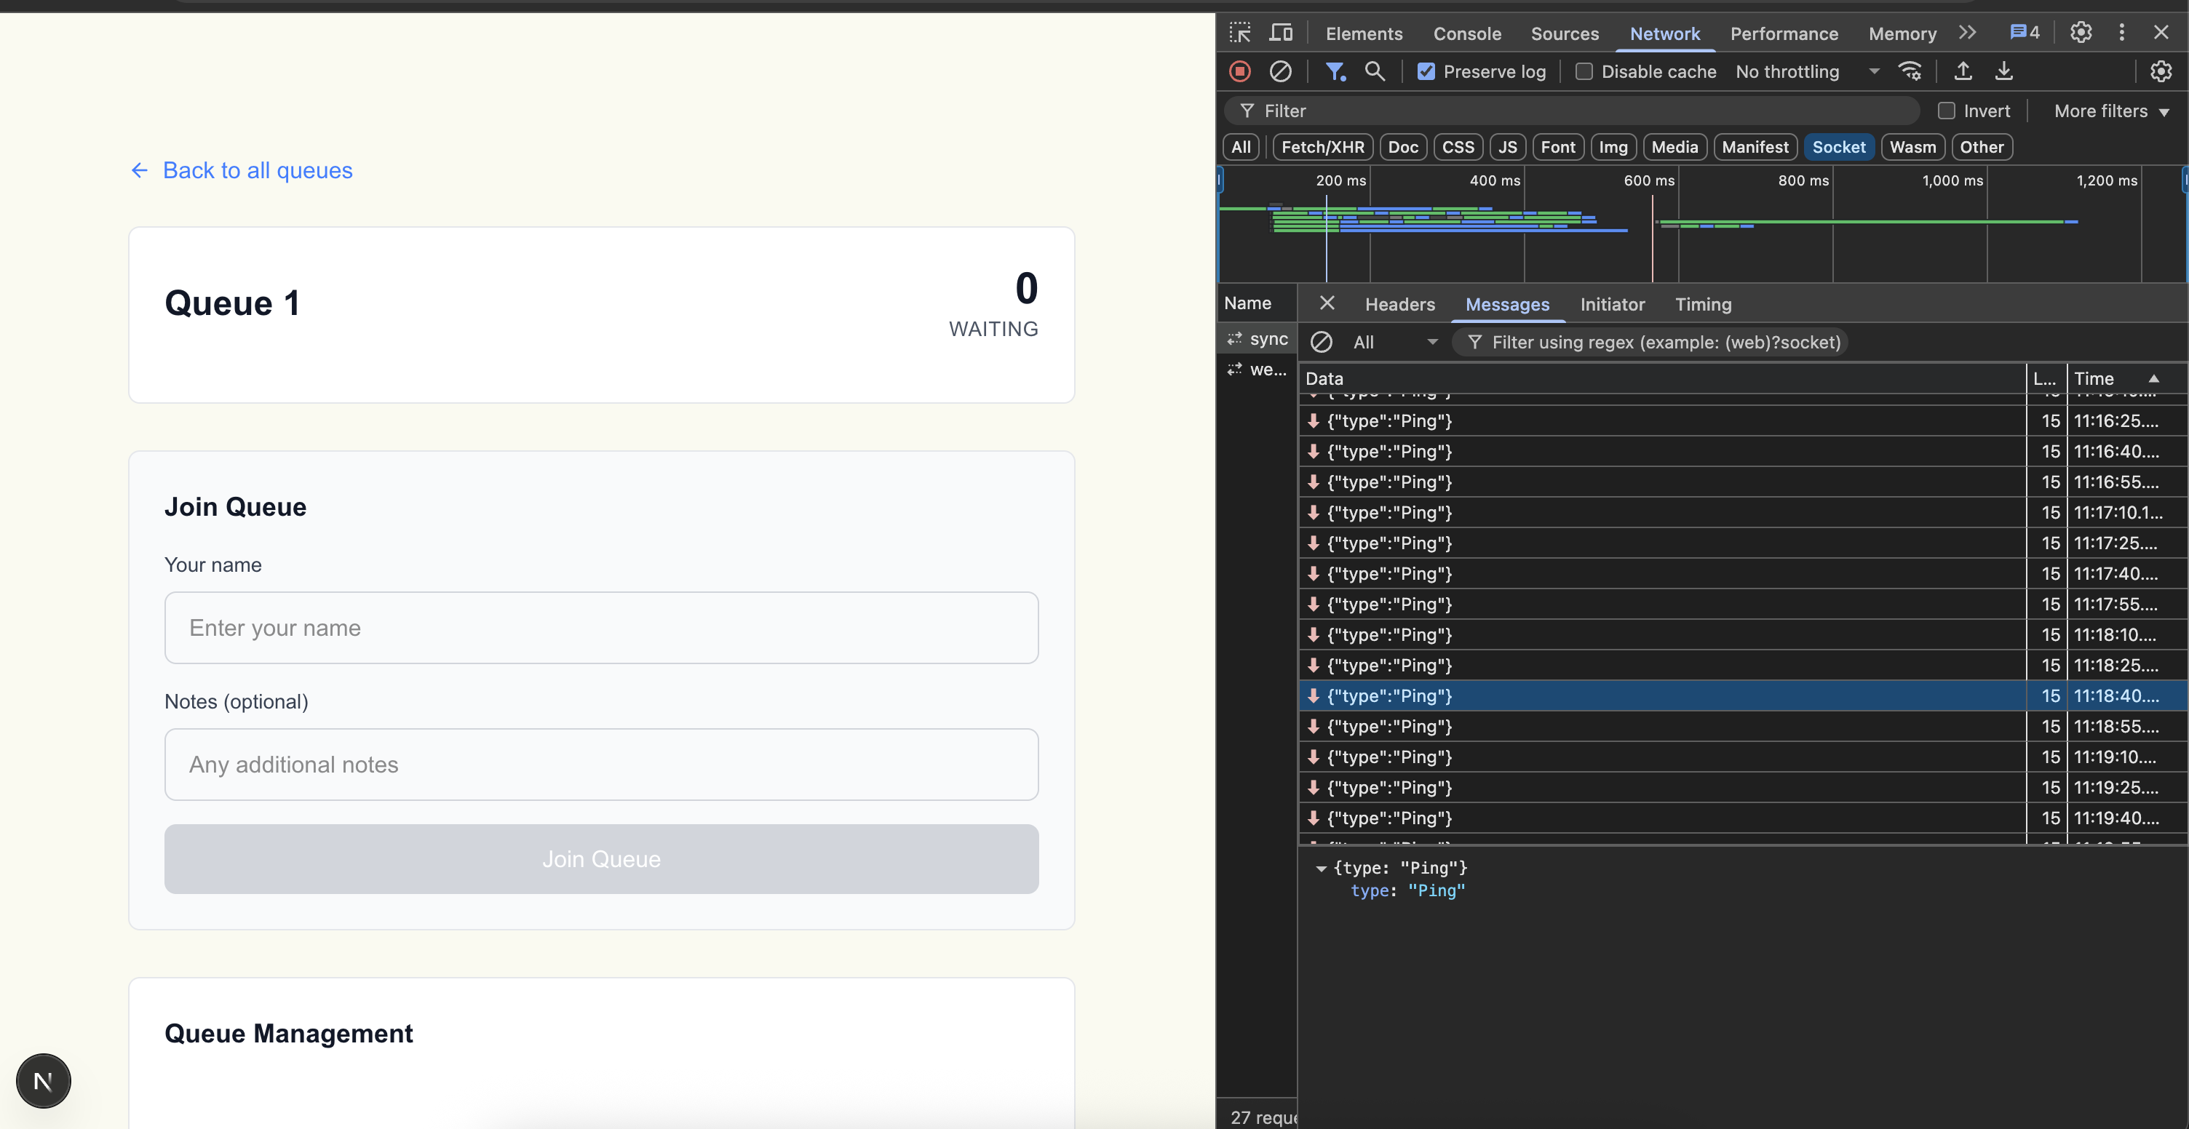
Task: Open DevTools settings gear in top bar
Action: (2081, 33)
